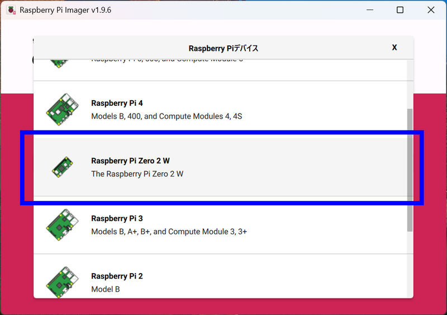This screenshot has height=315, width=447.
Task: Click the Raspberry Pi 2 board icon
Action: pyautogui.click(x=63, y=282)
